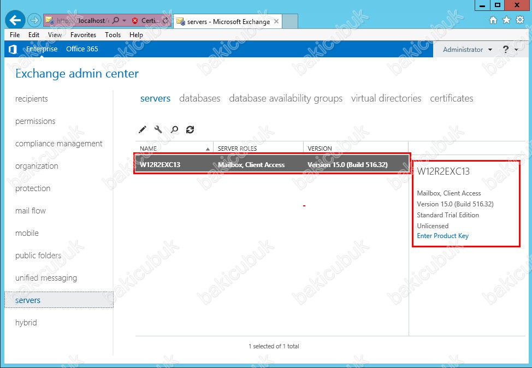Click Version 15.0 (Build 516.32) table cell

coord(347,165)
